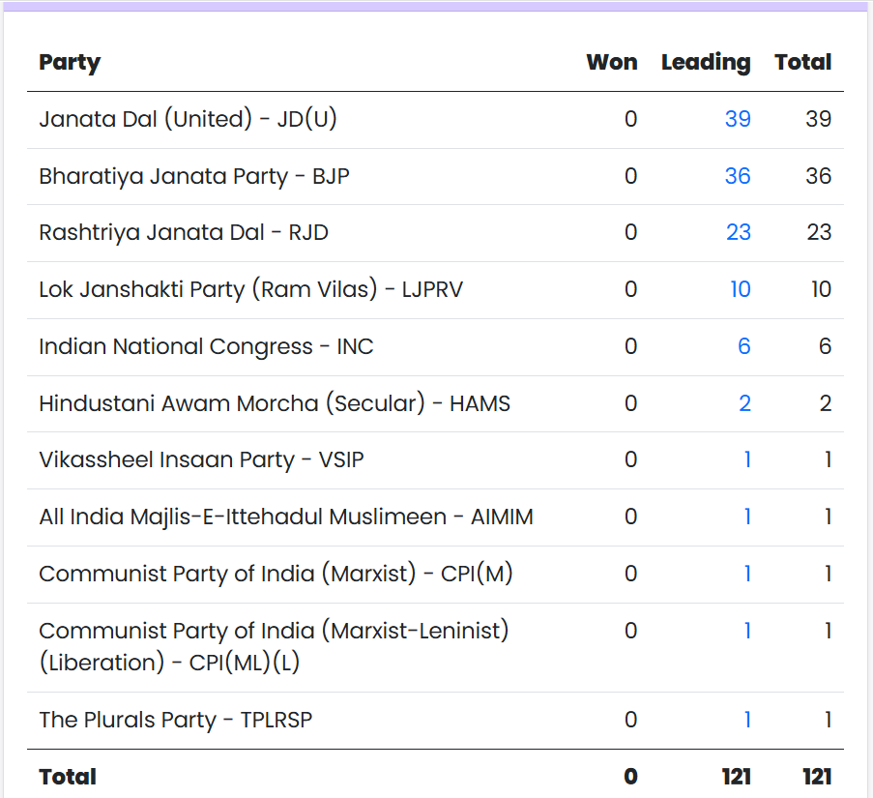Viewport: 873px width, 798px height.
Task: Open JD(U) leading count link 39
Action: pyautogui.click(x=738, y=119)
